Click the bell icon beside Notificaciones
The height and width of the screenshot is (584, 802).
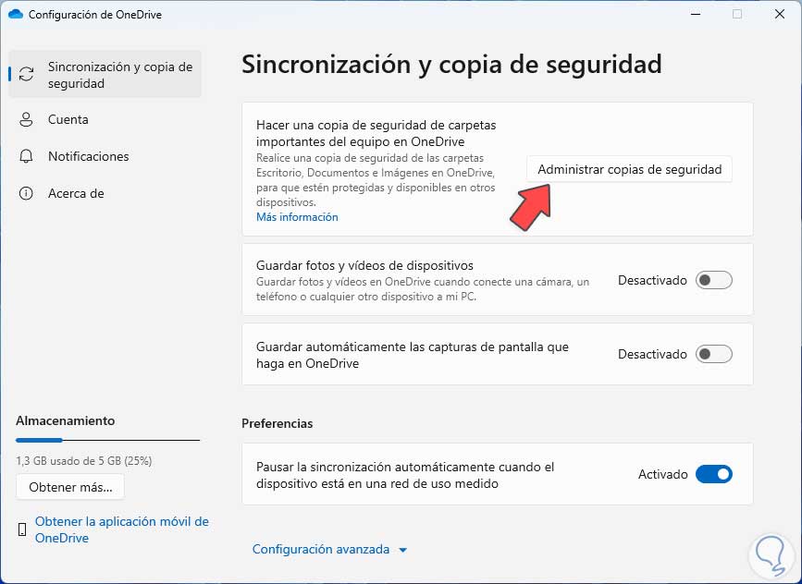pyautogui.click(x=26, y=156)
